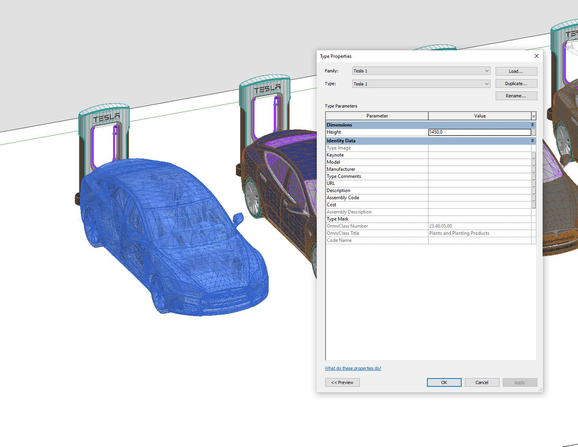Click the Type Mark value cell
Screen dimensions: 578x447
(x=480, y=219)
